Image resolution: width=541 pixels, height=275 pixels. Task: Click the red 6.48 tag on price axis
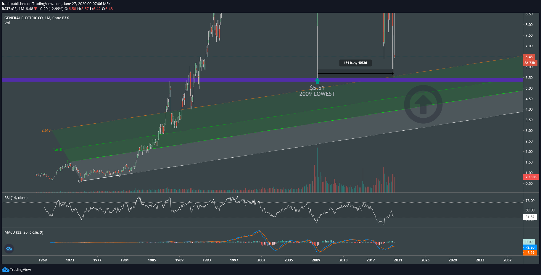(x=529, y=57)
